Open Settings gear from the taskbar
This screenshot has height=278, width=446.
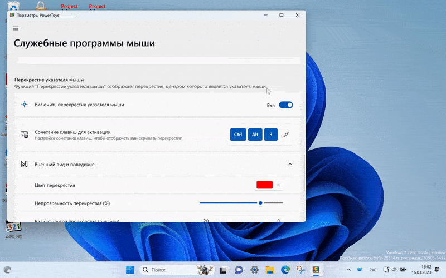point(255,270)
